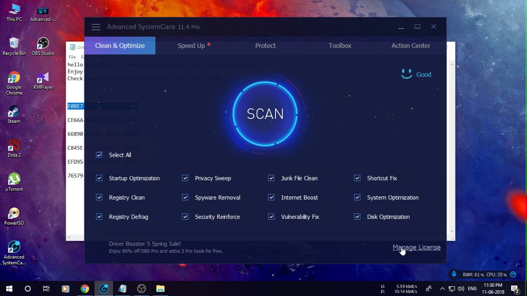Minimize the Advanced SystemCare window
The image size is (527, 296).
(x=401, y=27)
